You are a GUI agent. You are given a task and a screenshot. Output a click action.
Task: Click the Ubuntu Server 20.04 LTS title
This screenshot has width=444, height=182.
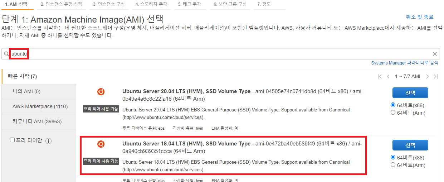point(186,91)
